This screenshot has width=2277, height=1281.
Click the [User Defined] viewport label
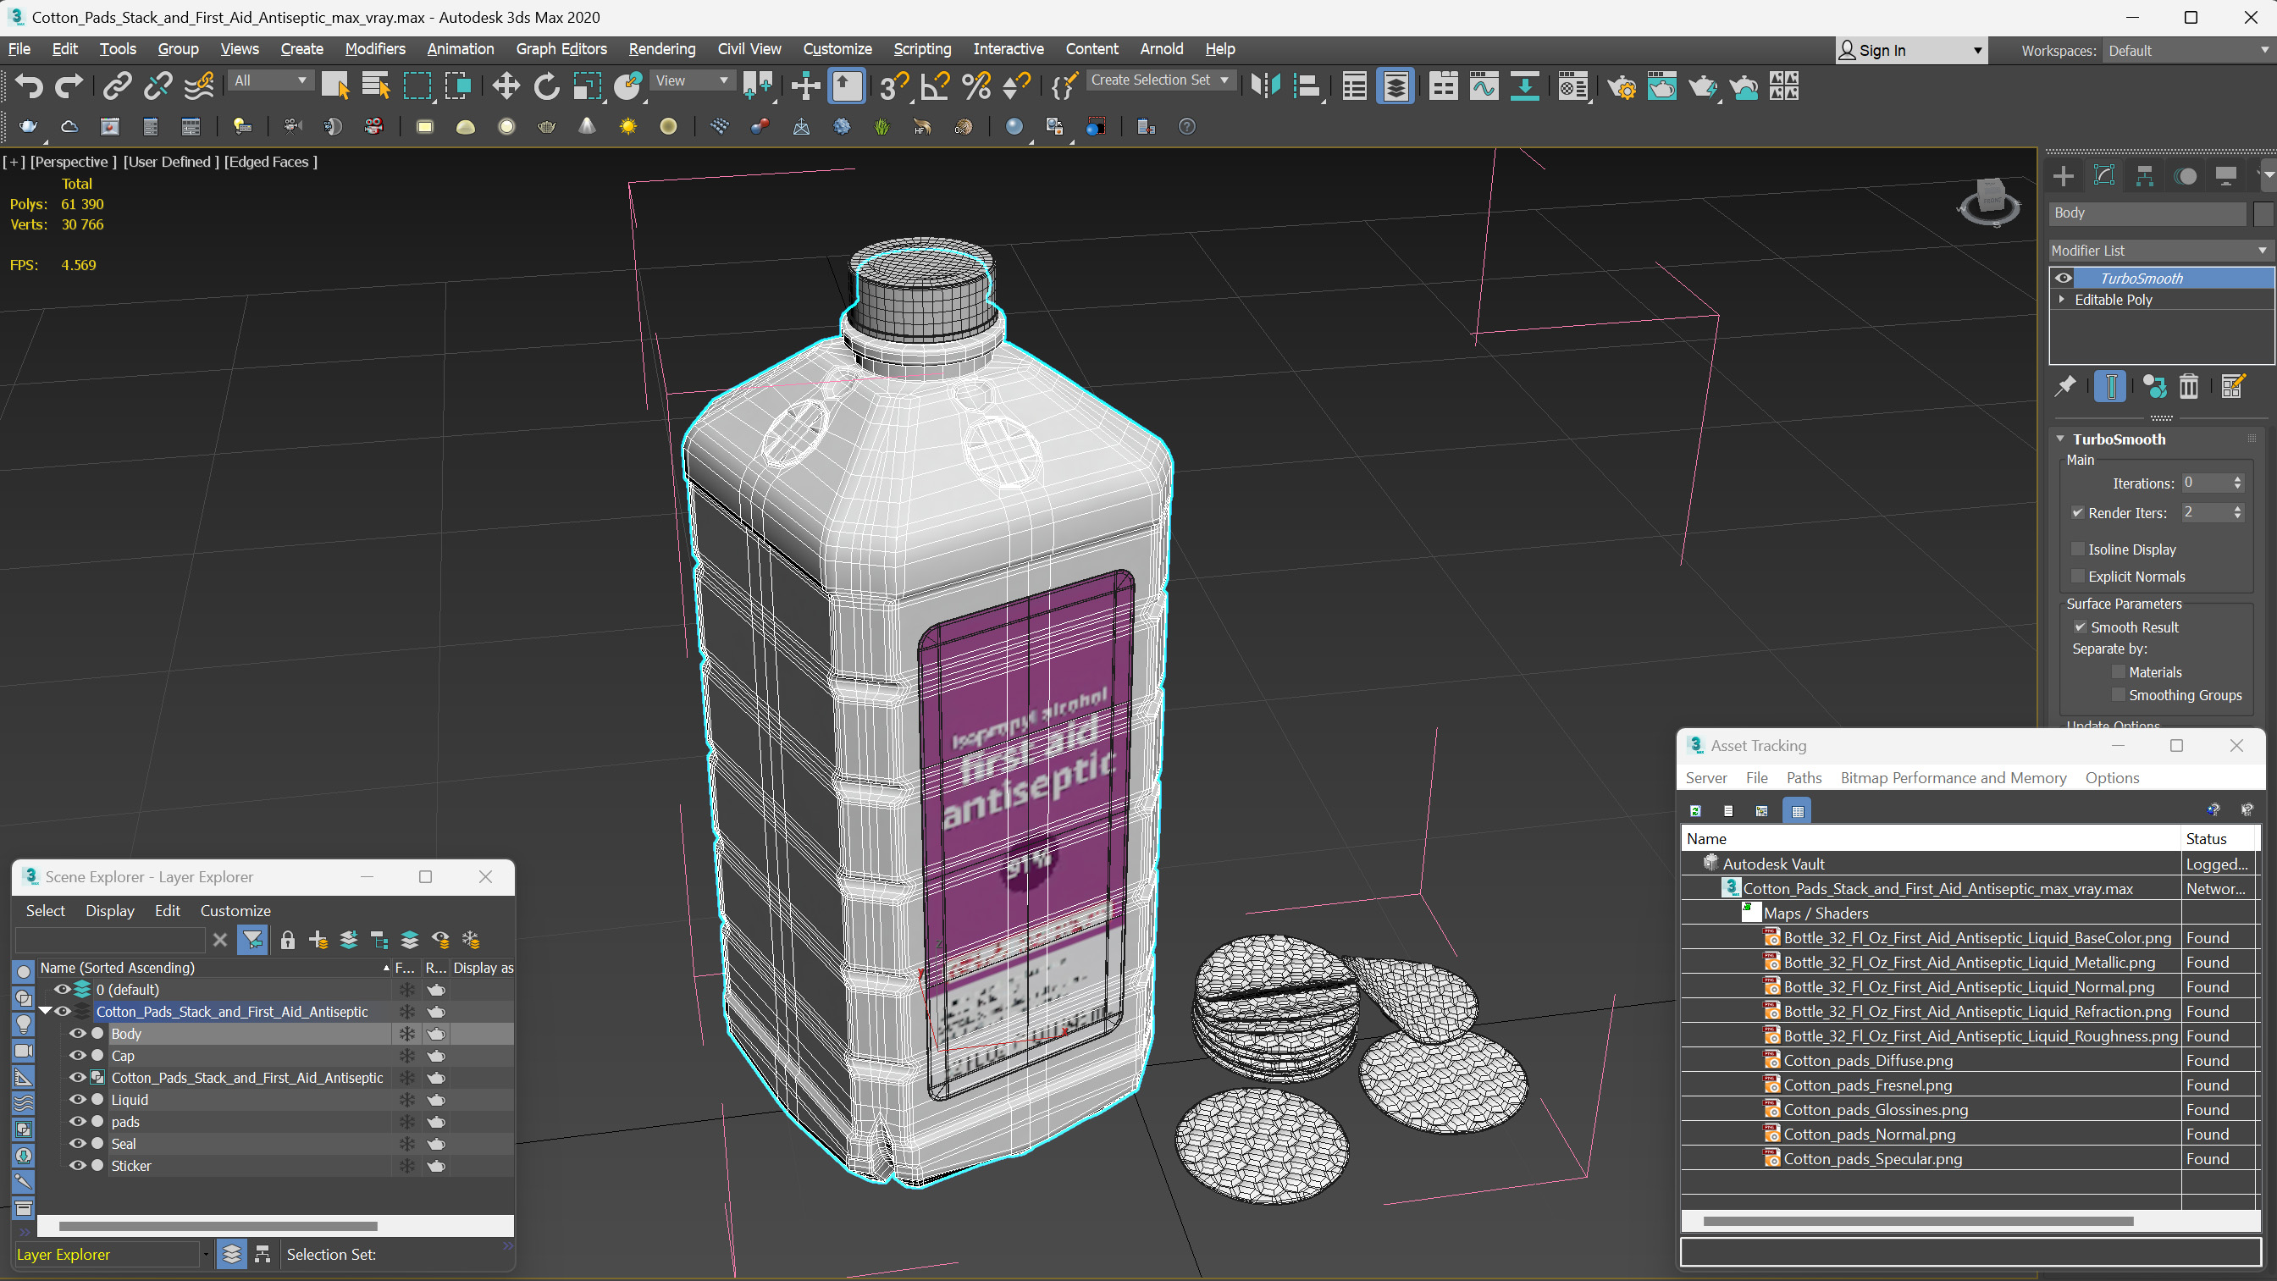click(170, 162)
